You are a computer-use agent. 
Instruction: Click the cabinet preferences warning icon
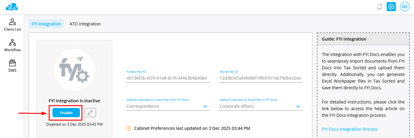point(128,128)
